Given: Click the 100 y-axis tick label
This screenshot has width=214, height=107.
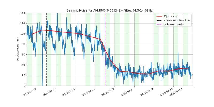Looking at the screenshot, I should [x=23, y=34].
